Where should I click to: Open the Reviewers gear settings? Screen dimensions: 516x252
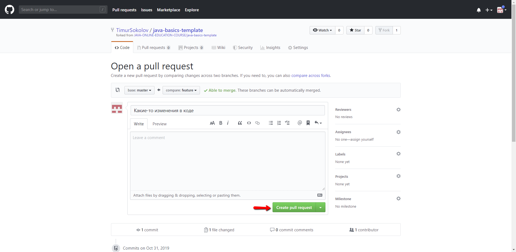click(x=398, y=109)
